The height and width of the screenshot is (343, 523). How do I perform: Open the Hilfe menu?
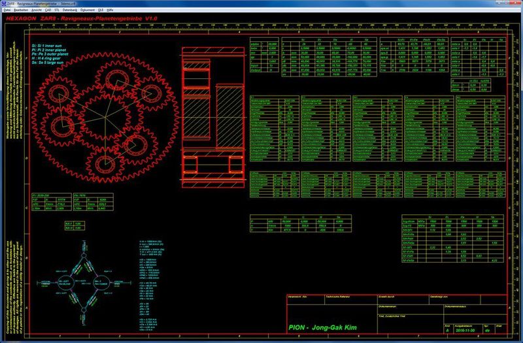[x=110, y=10]
